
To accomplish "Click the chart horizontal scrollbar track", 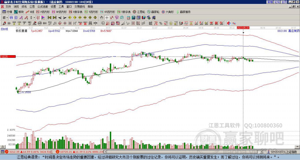I will click(184, 152).
